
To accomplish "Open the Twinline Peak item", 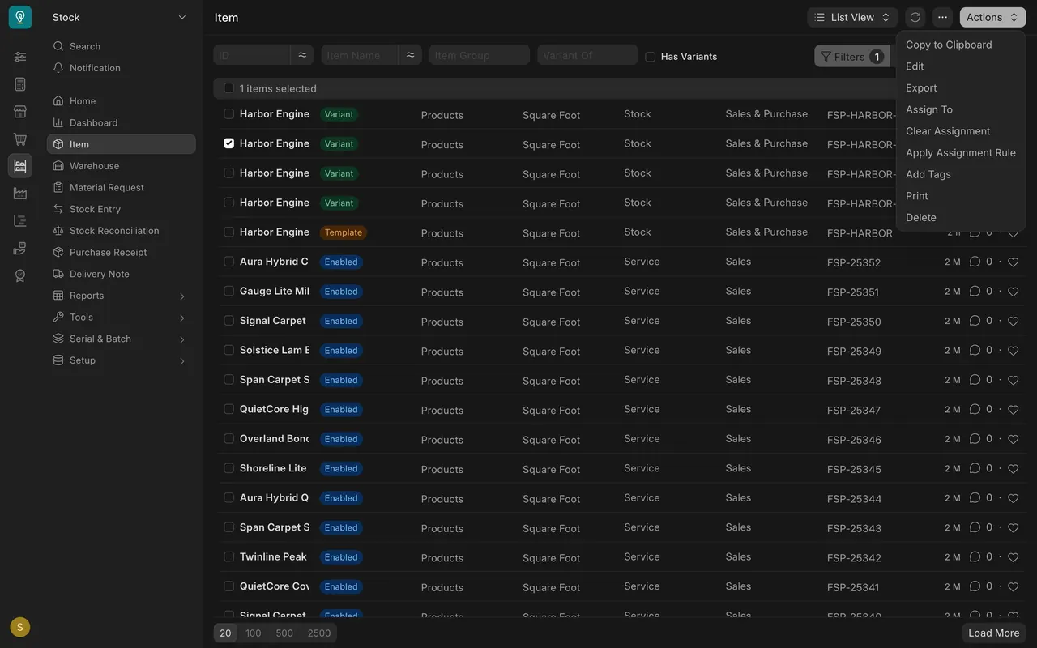I will point(273,556).
